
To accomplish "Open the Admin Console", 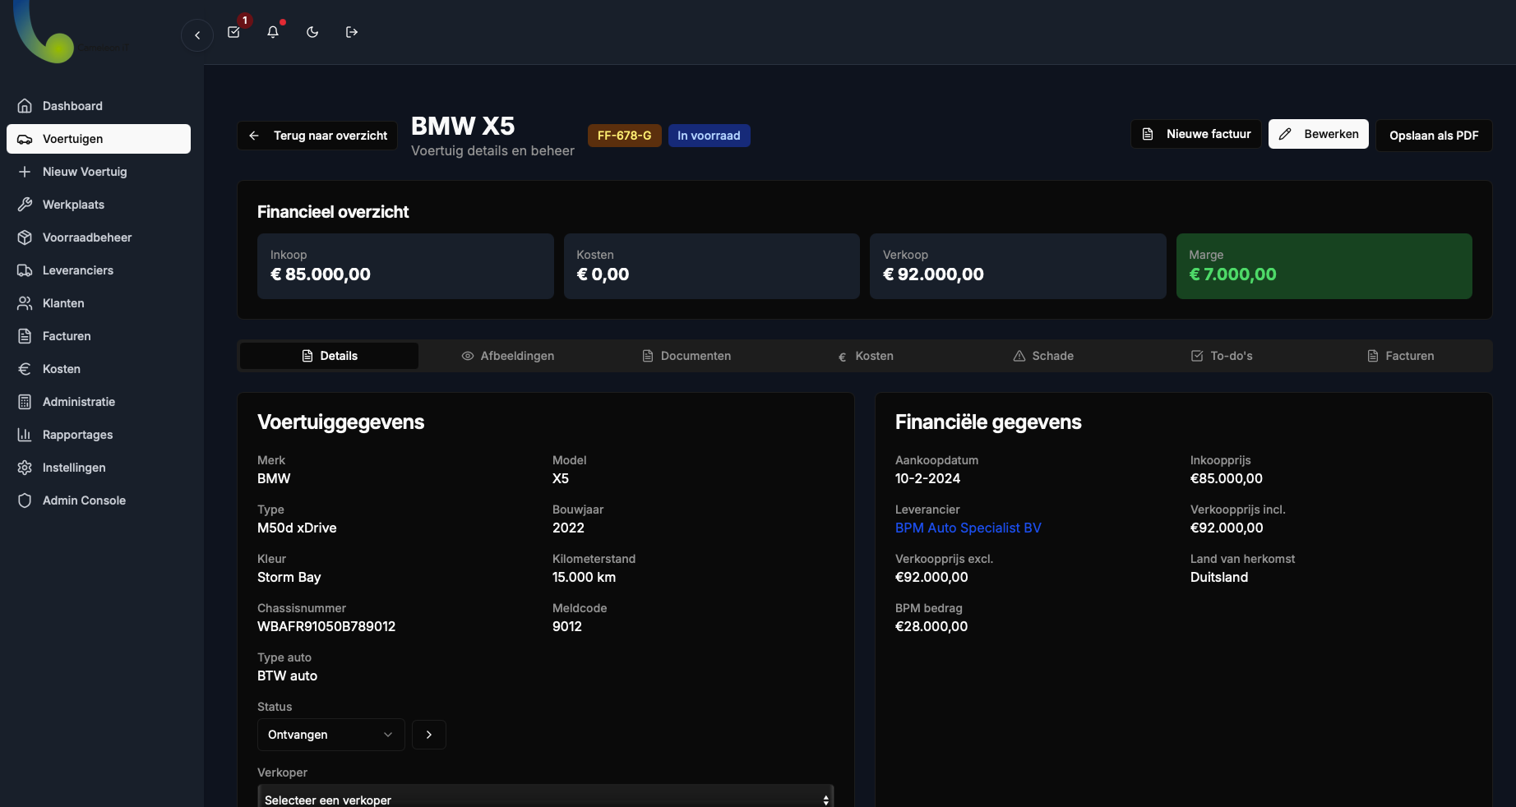I will [84, 500].
